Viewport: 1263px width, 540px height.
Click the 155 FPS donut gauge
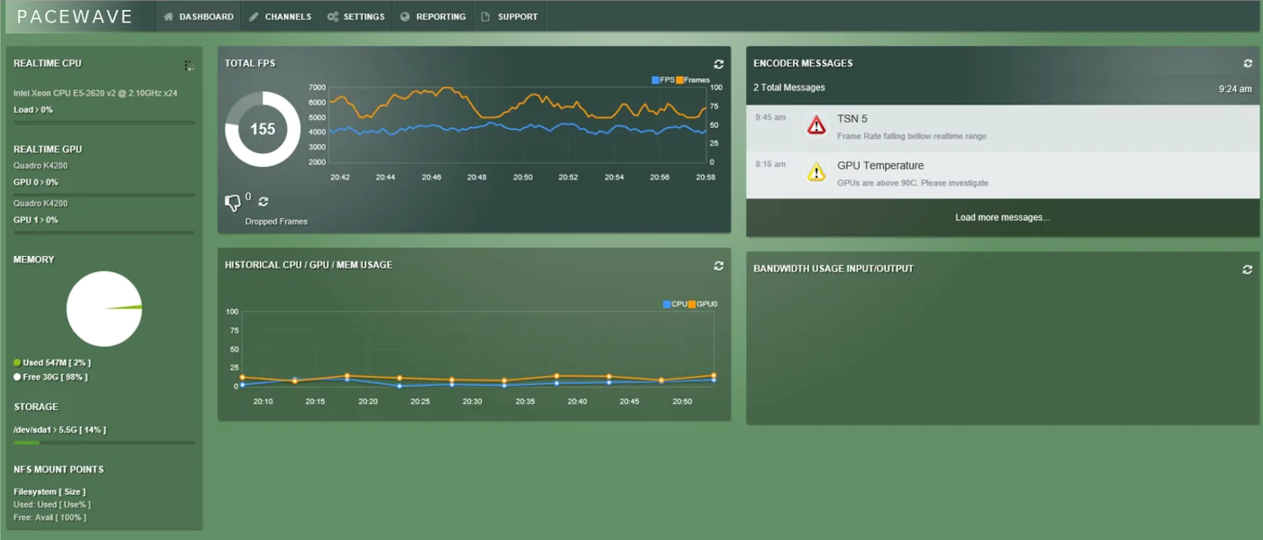pos(263,129)
